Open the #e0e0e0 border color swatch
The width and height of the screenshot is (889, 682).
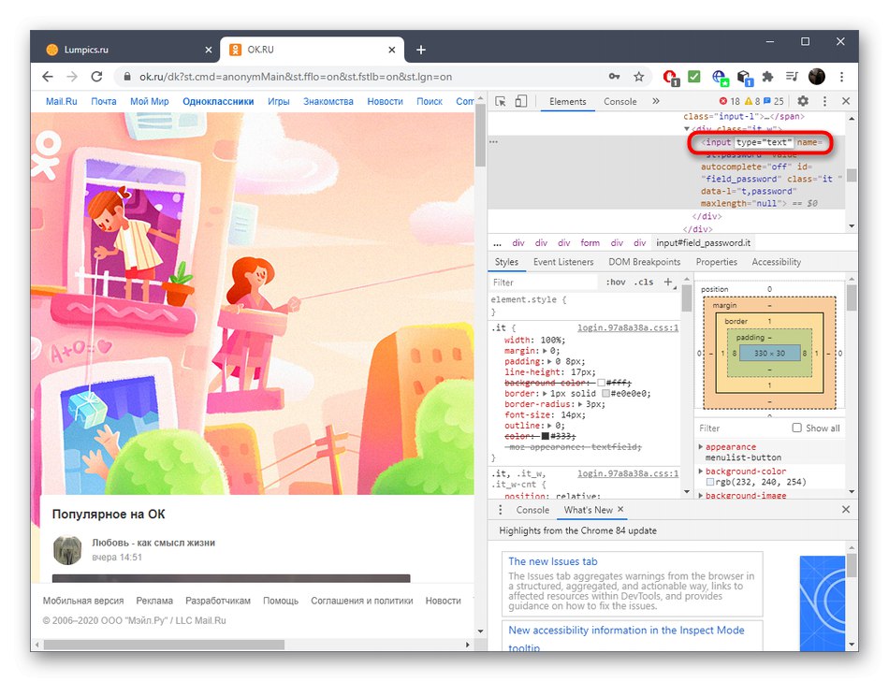[605, 394]
